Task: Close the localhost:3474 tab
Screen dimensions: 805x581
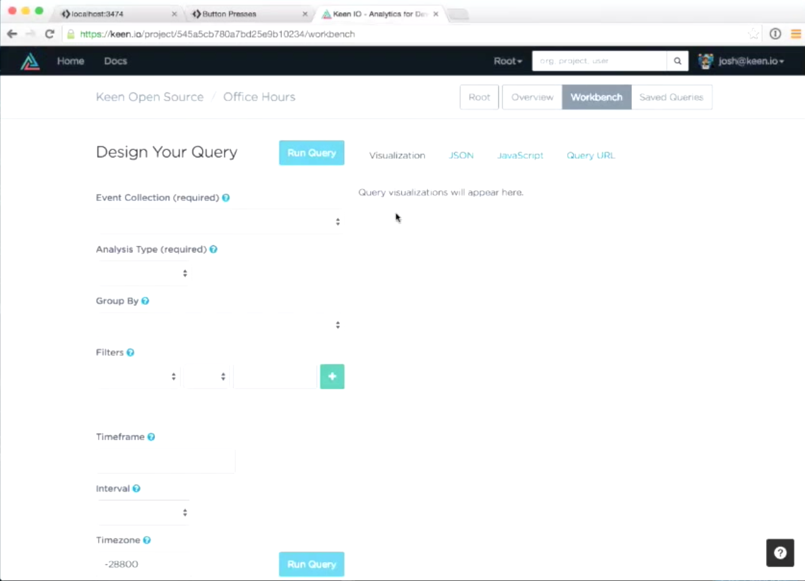Action: pos(174,14)
